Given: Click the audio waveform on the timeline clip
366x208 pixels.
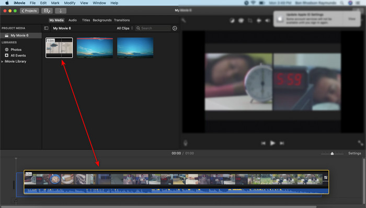Looking at the screenshot, I should coord(176,191).
